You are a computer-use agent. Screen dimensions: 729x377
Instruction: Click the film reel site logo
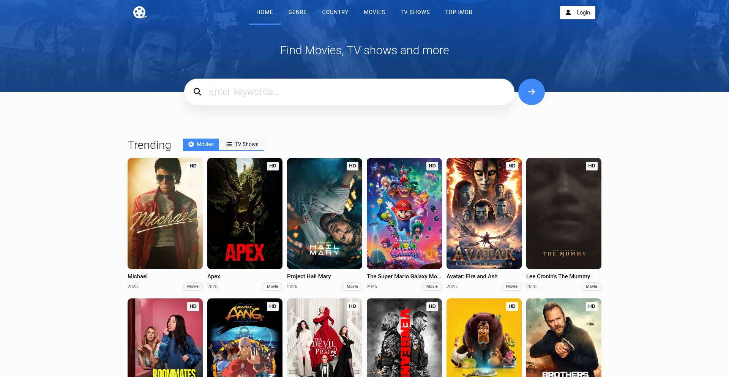[140, 13]
